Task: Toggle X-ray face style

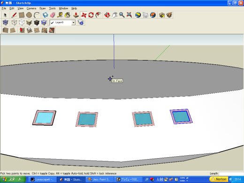Action: [5, 23]
